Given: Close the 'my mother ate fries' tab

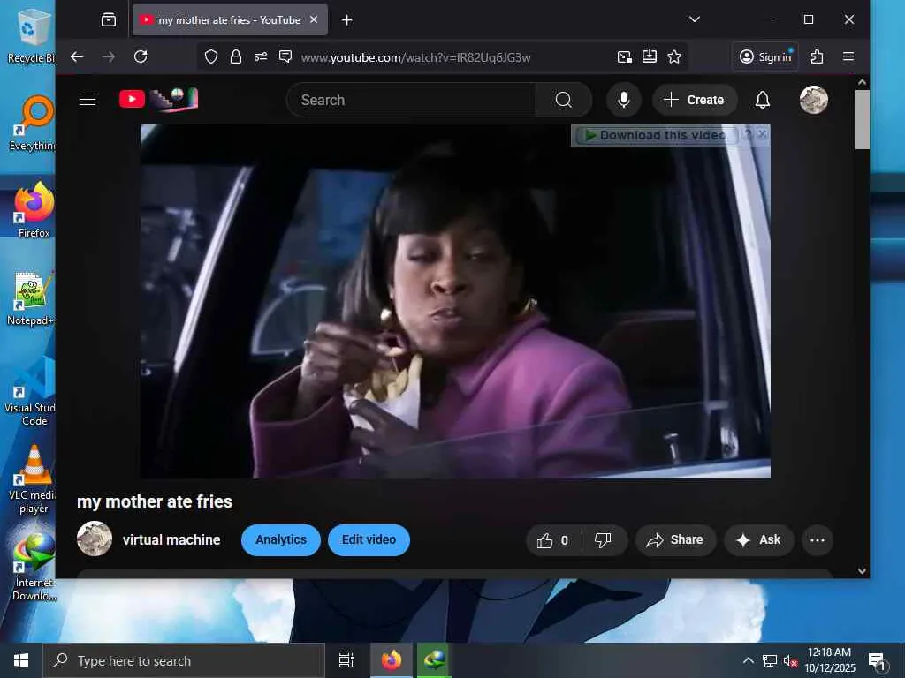Looking at the screenshot, I should (x=314, y=19).
